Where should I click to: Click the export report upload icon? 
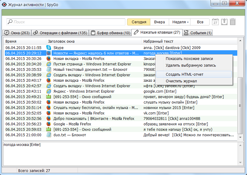pos(224,22)
